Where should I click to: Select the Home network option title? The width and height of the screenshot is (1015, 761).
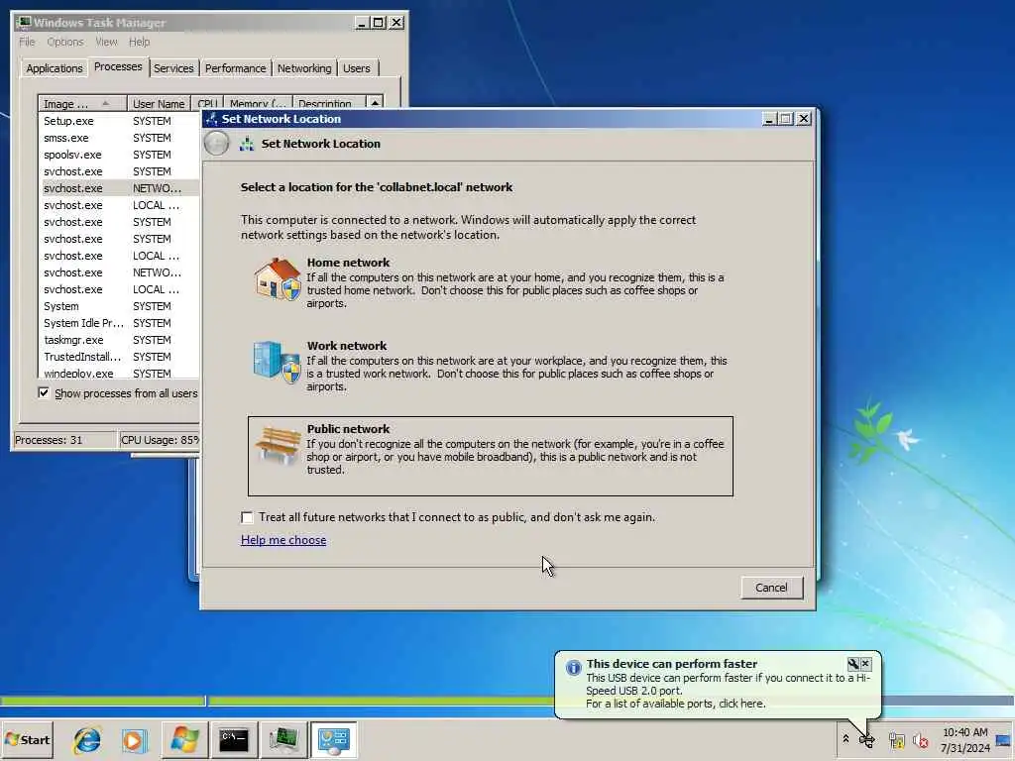(x=348, y=263)
